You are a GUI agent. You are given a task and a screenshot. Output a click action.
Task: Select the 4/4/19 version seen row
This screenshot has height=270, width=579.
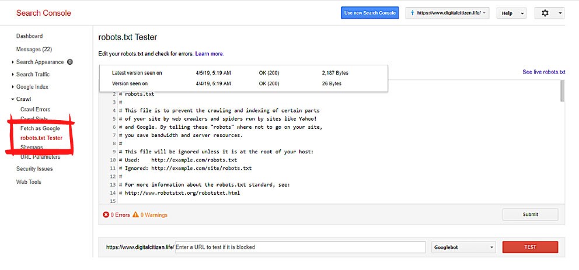[x=244, y=84]
